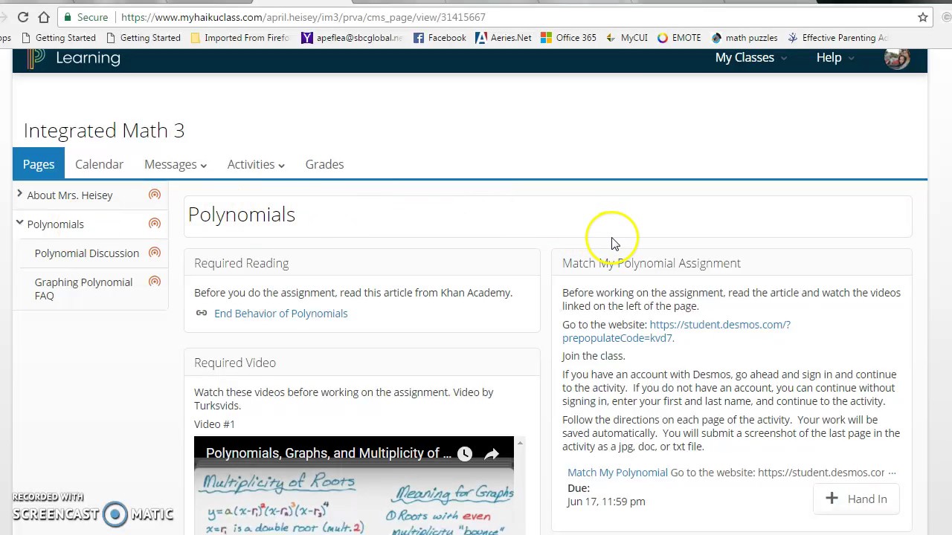Click the PowerSchool Learning logo
Screen dimensions: 952x535
click(x=74, y=58)
